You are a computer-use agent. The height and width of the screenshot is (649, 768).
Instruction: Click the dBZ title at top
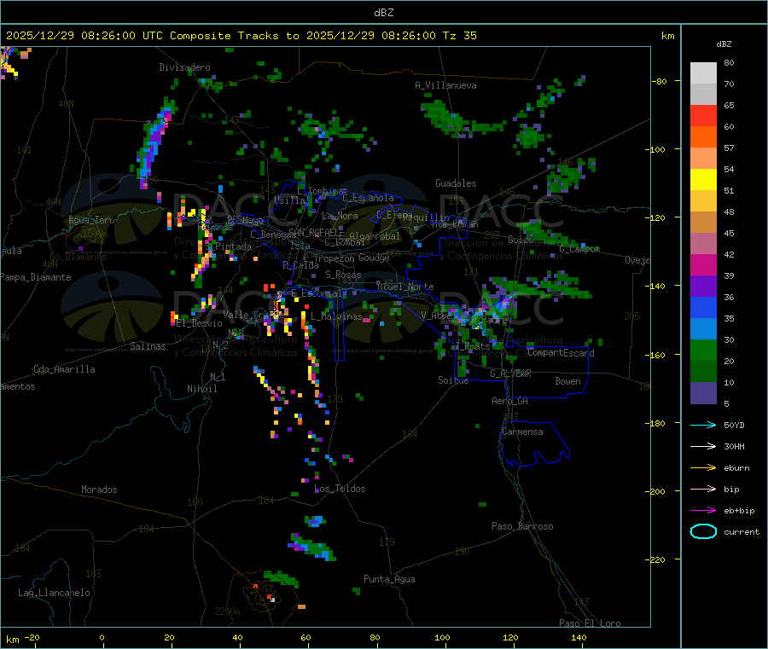tap(383, 13)
